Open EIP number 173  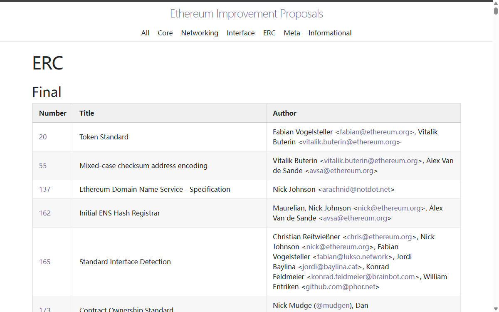[45, 310]
